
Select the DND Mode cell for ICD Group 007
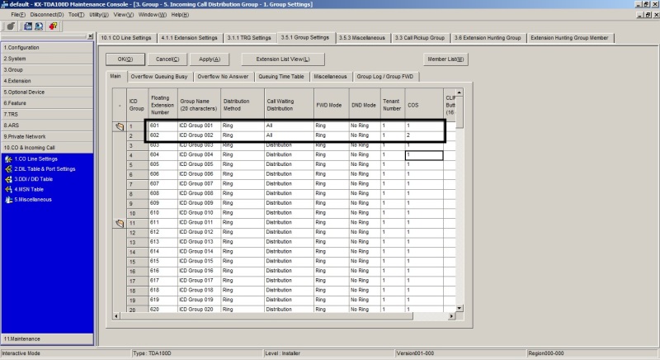365,184
